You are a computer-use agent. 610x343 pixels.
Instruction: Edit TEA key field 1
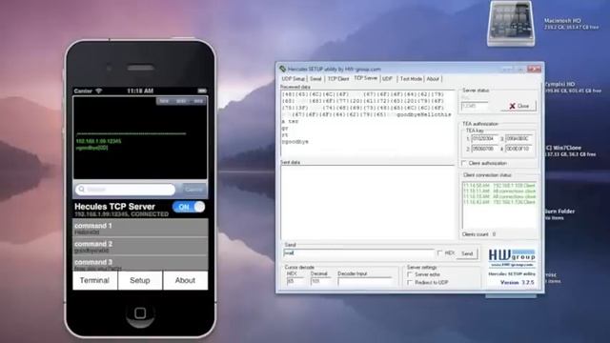coord(484,138)
